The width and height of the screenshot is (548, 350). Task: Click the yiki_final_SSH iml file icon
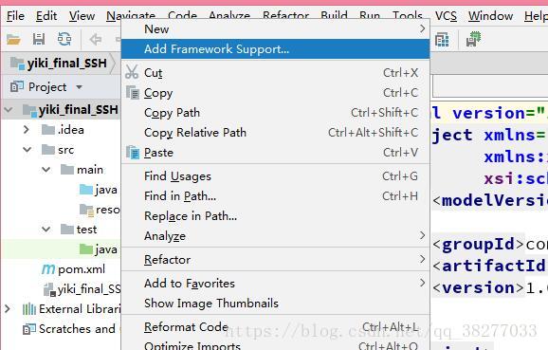49,289
